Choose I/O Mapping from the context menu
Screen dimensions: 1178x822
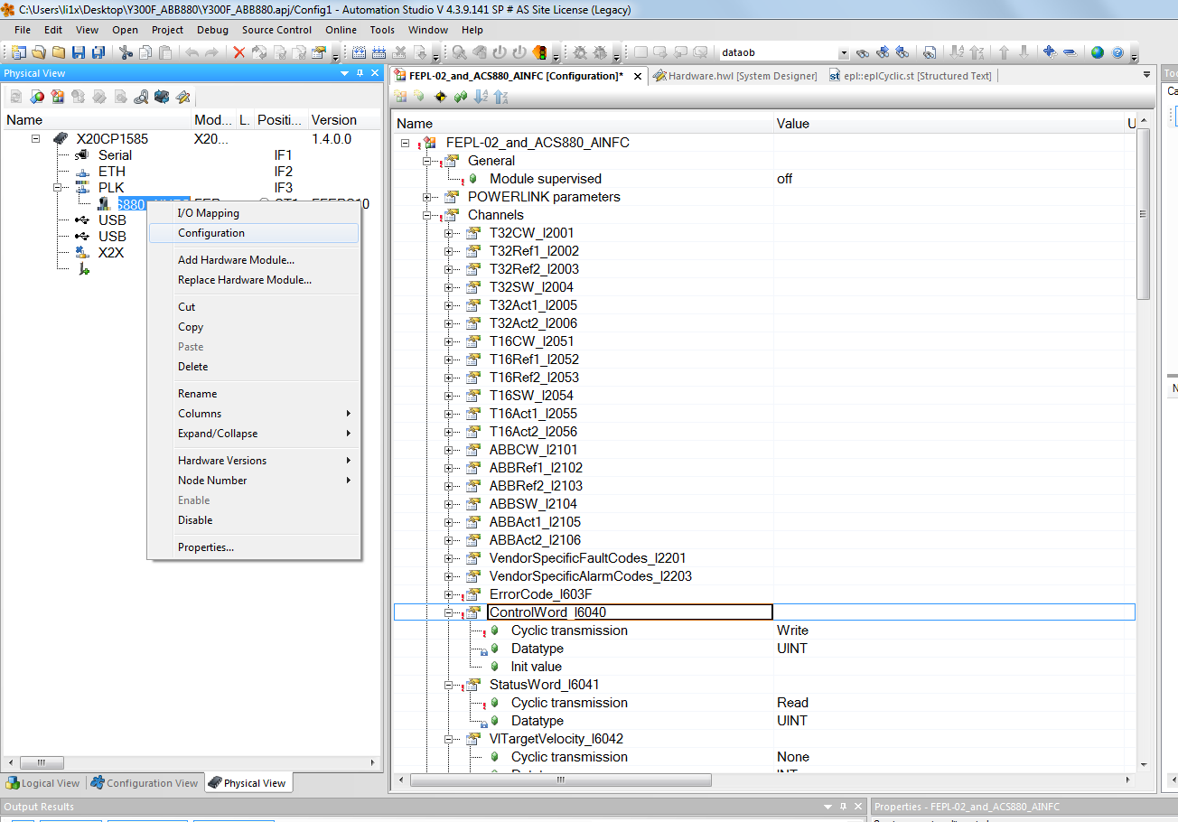(253, 213)
